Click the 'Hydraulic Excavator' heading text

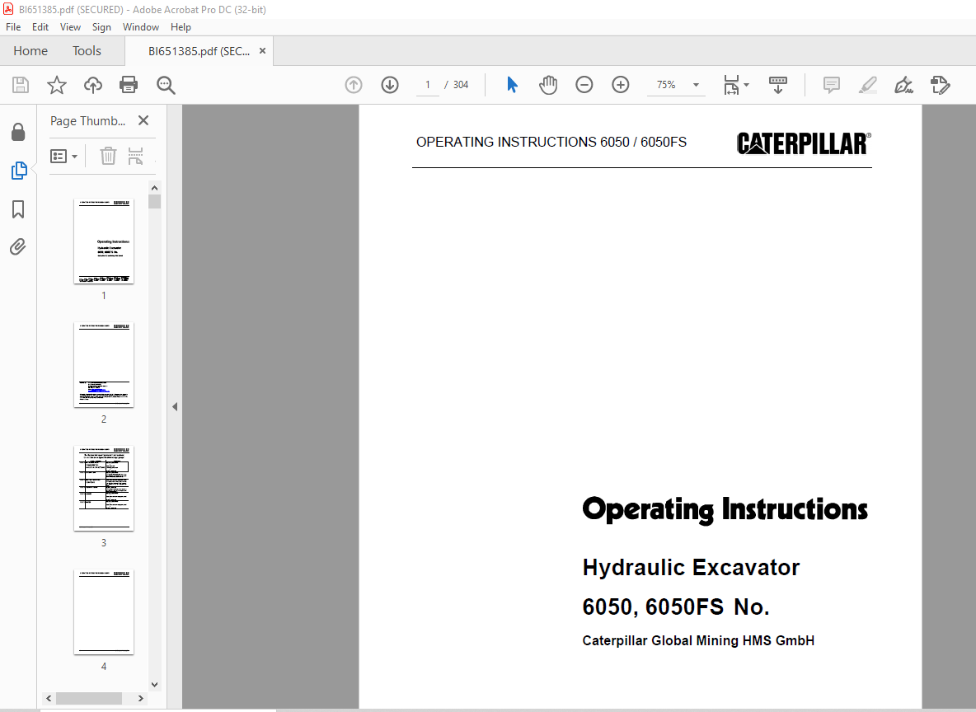click(691, 568)
